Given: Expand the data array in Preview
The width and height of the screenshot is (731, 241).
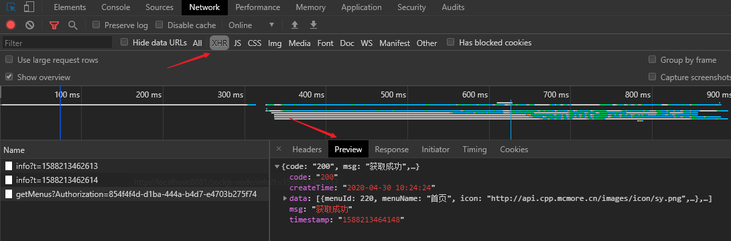Looking at the screenshot, I should coord(285,199).
